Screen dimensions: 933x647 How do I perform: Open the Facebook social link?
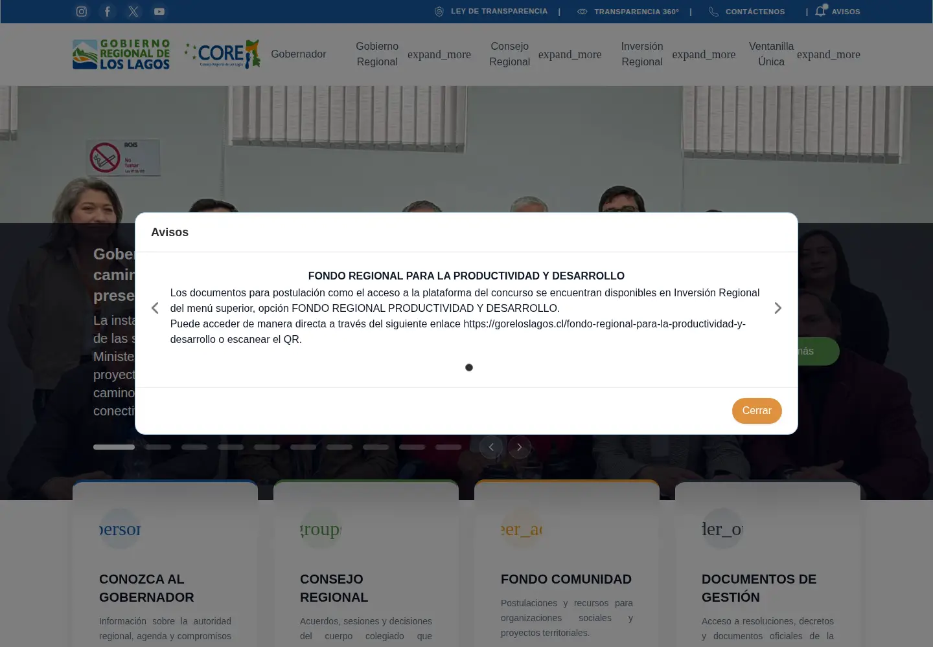pos(108,12)
